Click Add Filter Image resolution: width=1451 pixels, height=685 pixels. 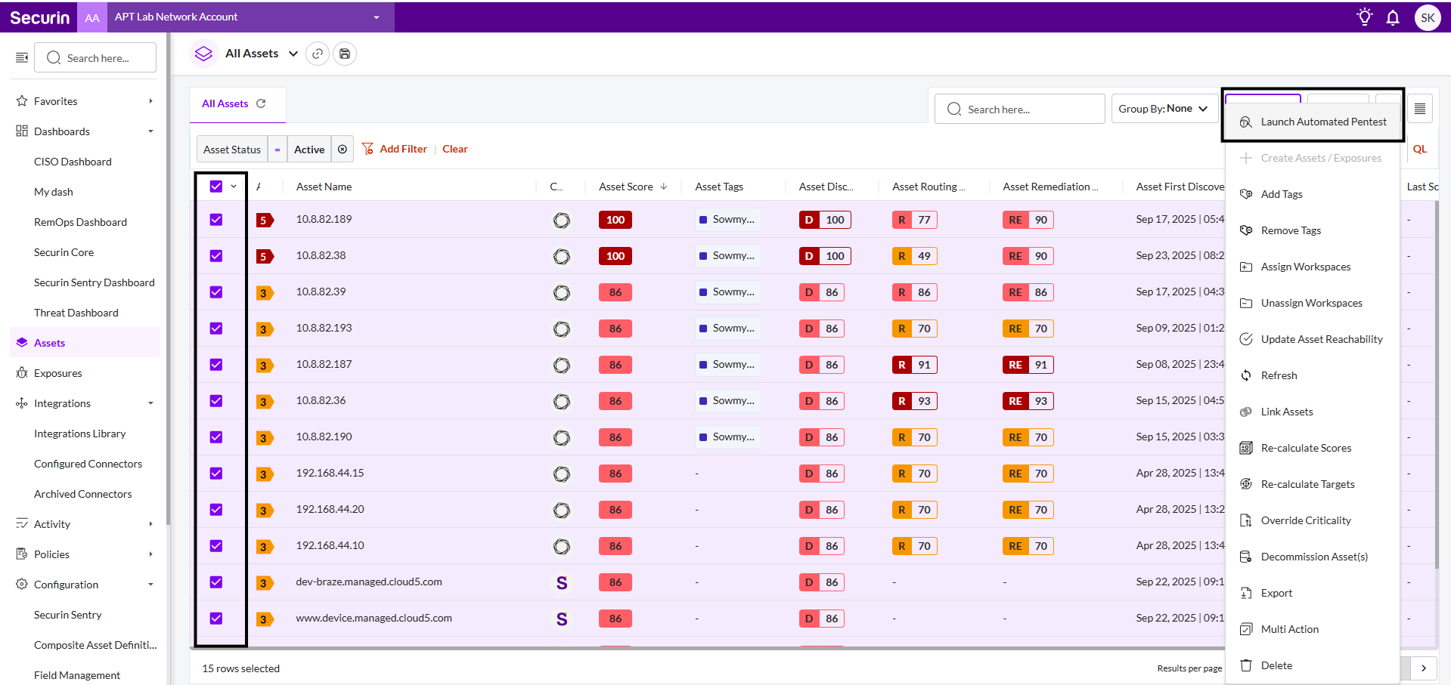tap(394, 149)
